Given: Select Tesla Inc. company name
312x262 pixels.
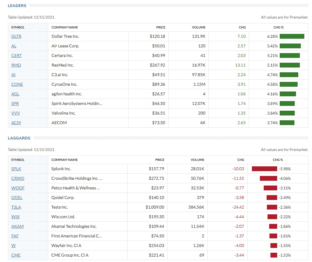Looking at the screenshot, I should click(59, 207).
